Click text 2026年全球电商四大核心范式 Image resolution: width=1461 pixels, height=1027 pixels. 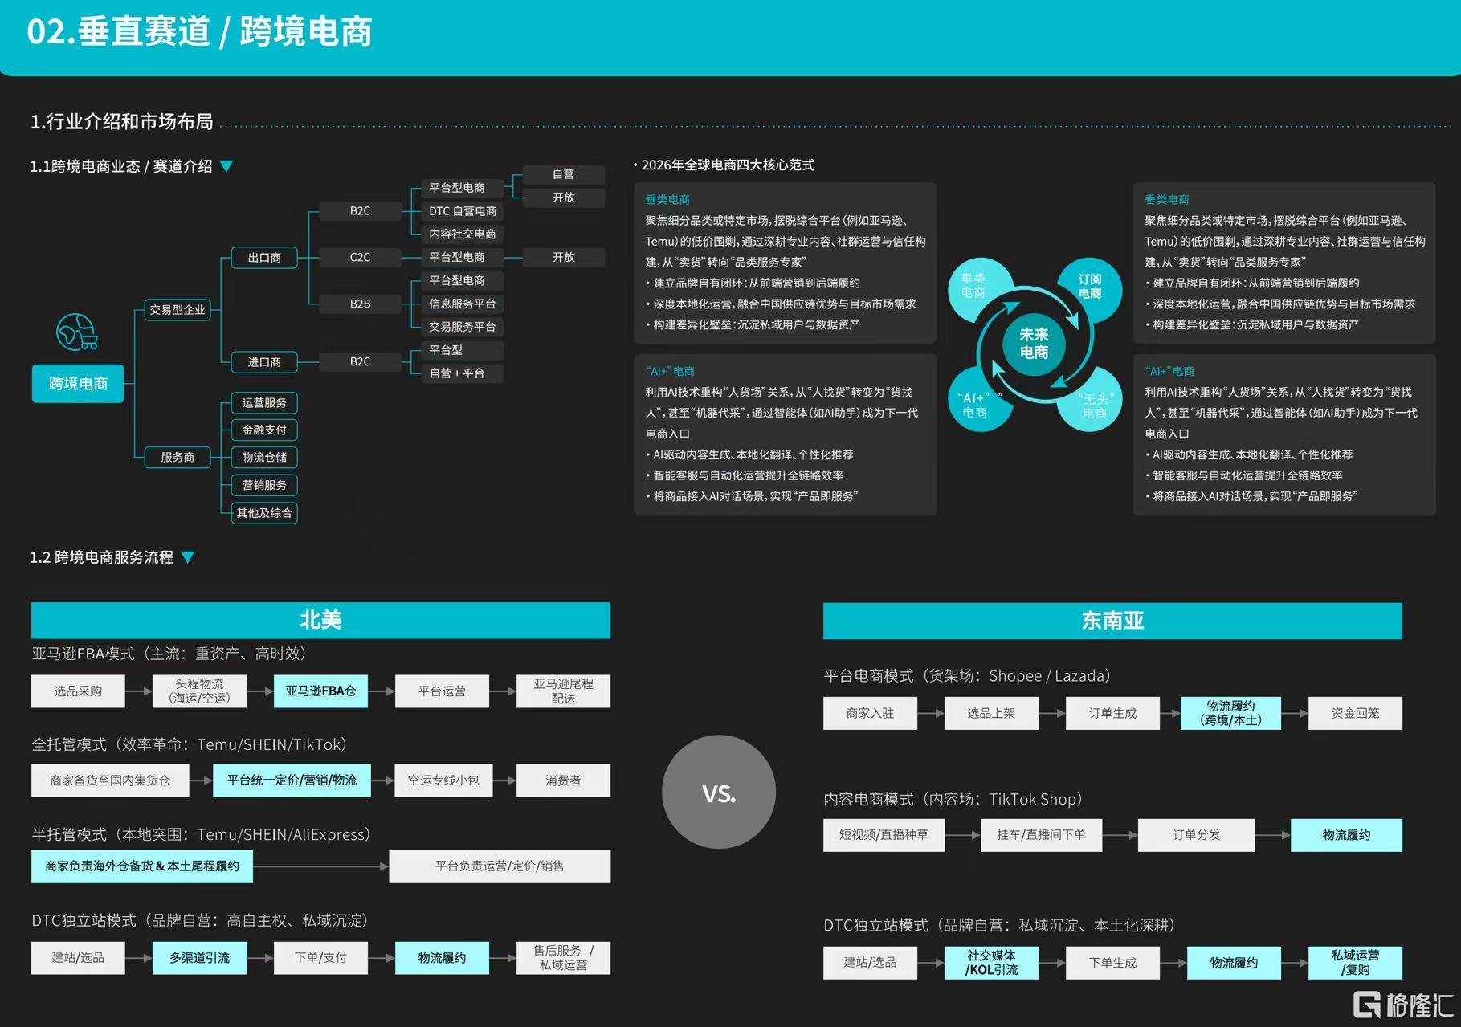(728, 165)
